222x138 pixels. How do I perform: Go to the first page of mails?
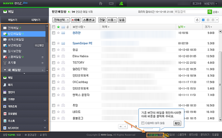[x=121, y=127]
